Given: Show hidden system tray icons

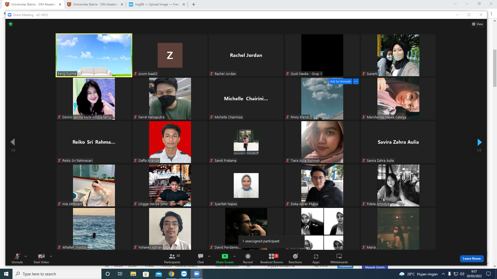Looking at the screenshot, I should click(443, 274).
